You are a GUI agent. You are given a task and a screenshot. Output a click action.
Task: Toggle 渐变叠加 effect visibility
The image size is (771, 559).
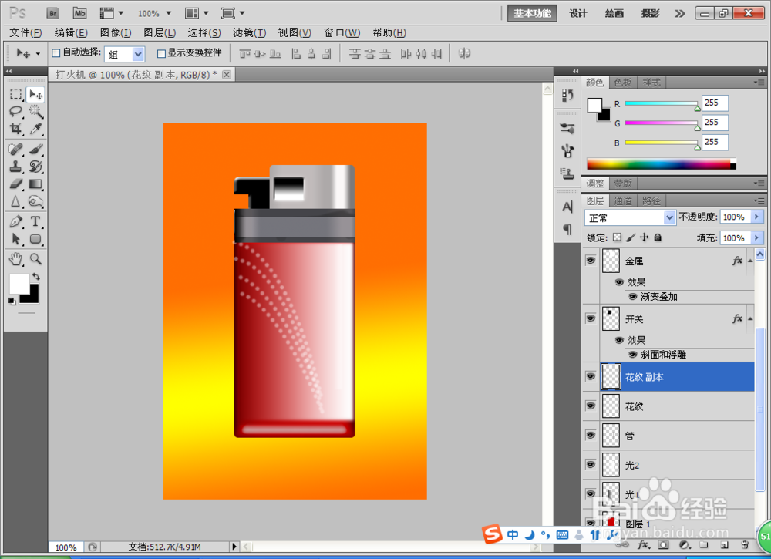click(x=633, y=296)
